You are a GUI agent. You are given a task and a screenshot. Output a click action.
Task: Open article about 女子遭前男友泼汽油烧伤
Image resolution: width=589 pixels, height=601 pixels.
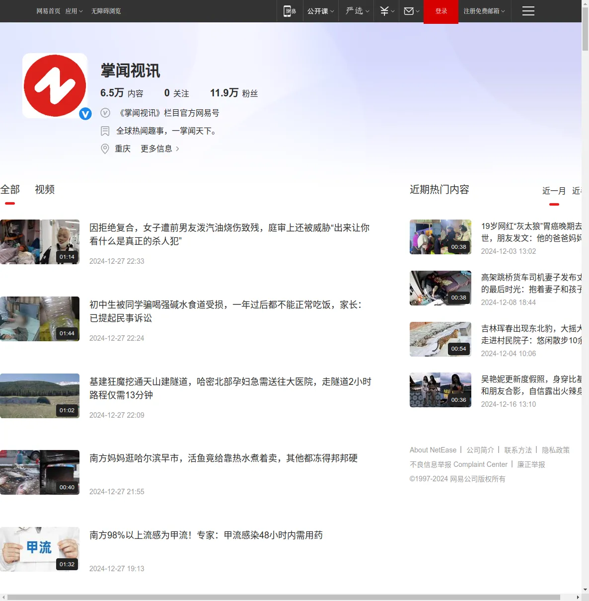(229, 234)
